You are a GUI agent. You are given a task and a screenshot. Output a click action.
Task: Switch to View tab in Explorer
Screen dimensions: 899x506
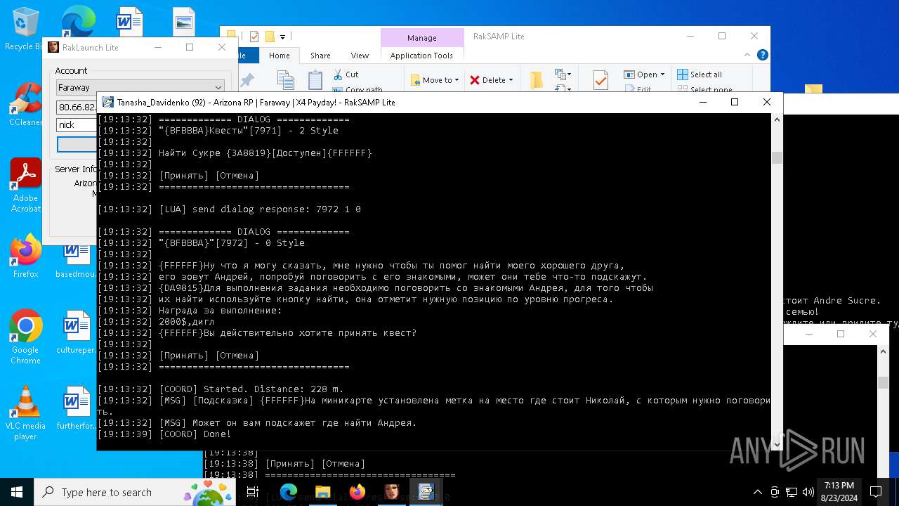click(360, 56)
